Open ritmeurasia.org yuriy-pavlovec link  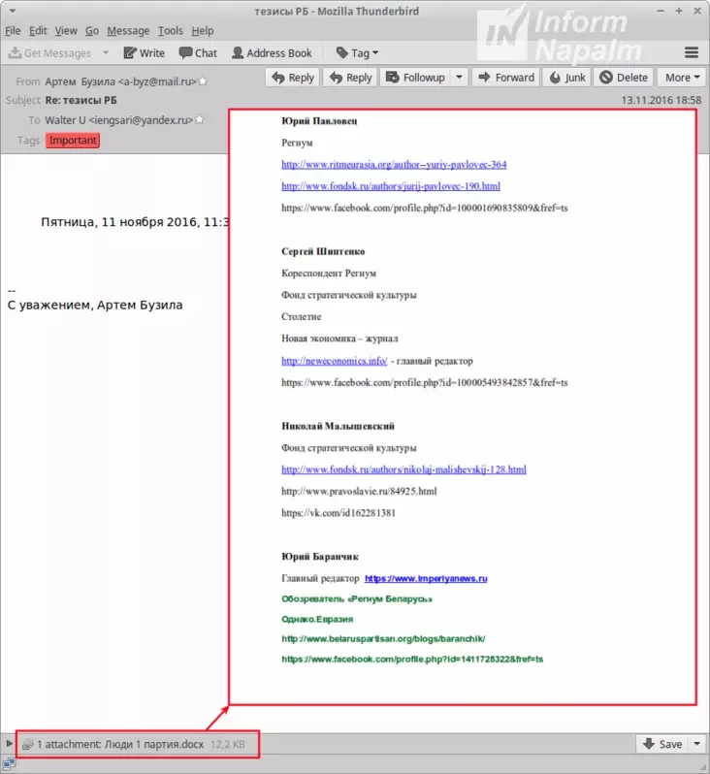coord(394,164)
